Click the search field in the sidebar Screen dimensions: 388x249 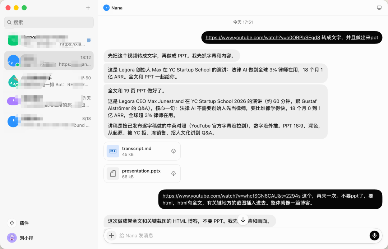click(49, 22)
